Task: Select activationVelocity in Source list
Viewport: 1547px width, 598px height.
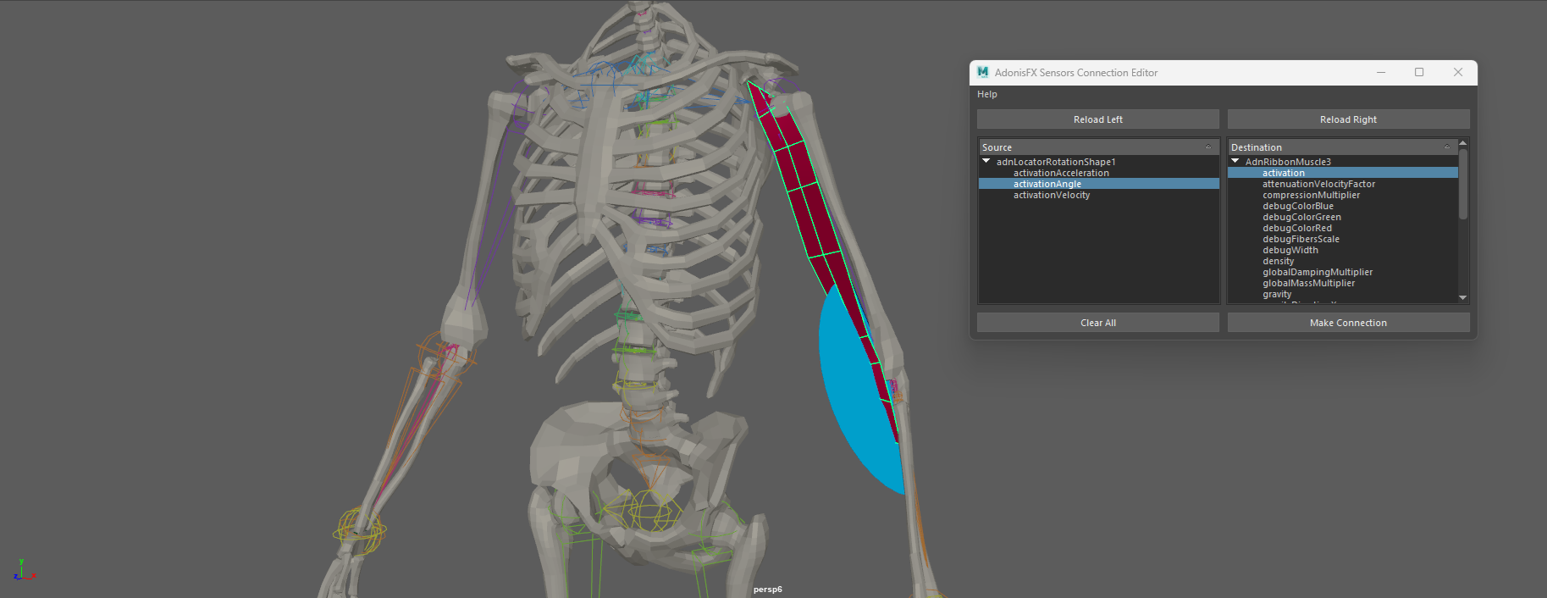Action: (1052, 195)
